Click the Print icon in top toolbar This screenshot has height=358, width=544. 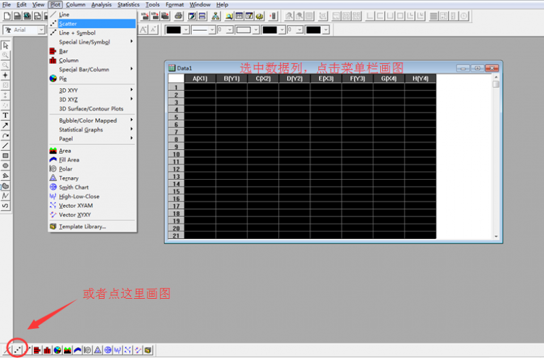(x=178, y=16)
